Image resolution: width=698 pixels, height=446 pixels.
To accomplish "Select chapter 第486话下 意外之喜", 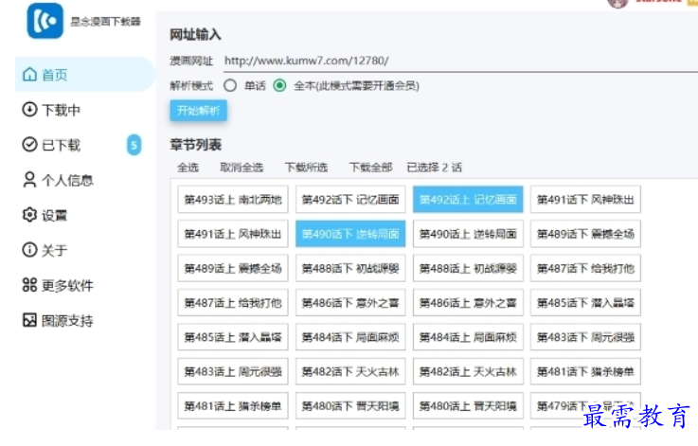I will [x=350, y=303].
